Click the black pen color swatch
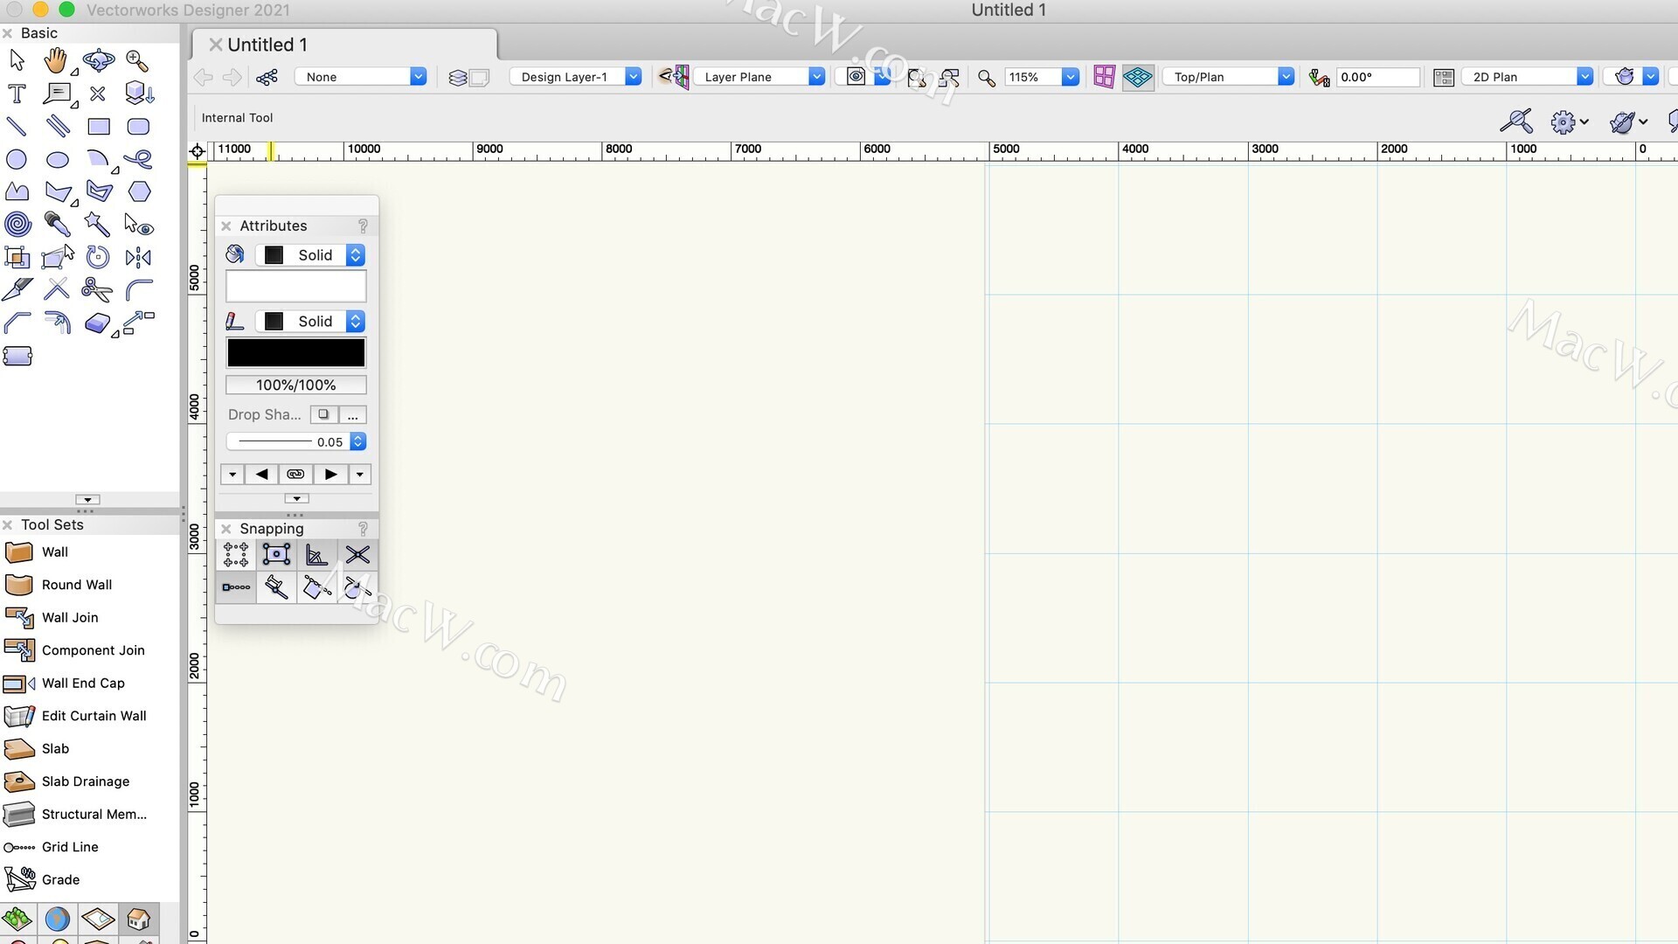1678x944 pixels. point(296,353)
